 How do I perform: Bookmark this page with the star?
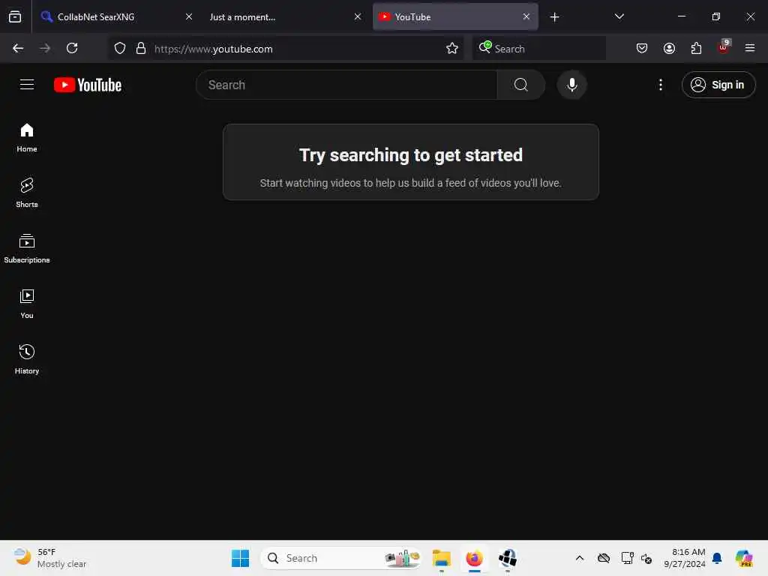pyautogui.click(x=452, y=48)
